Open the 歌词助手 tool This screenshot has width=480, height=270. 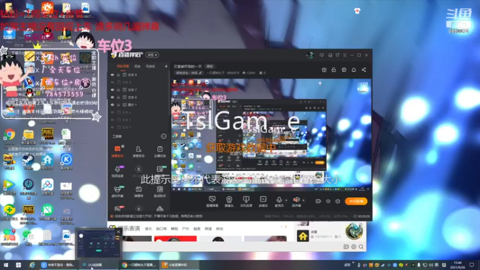(x=160, y=191)
